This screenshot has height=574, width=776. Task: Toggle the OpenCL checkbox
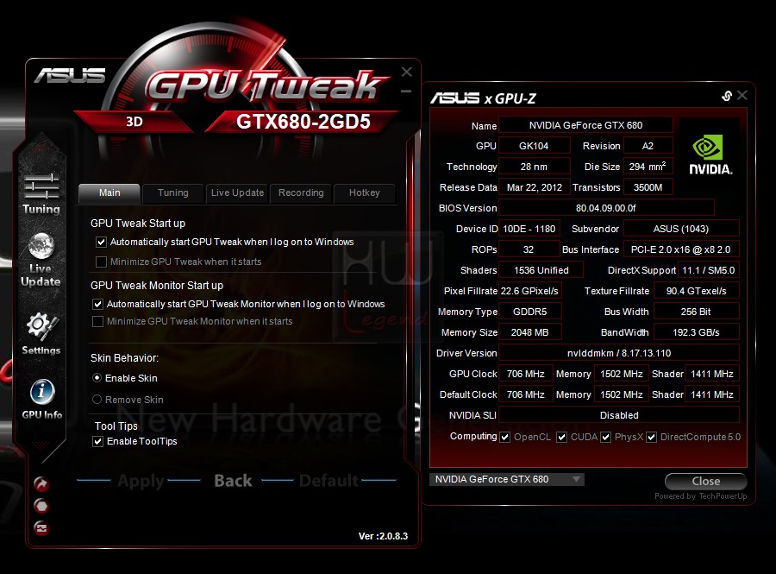[504, 438]
